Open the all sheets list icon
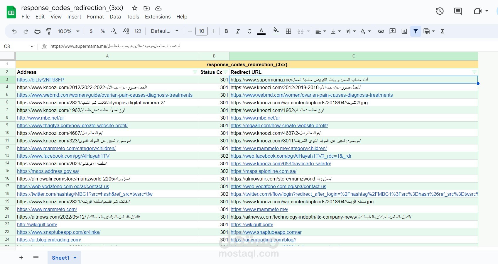This screenshot has height=264, width=498. (x=36, y=258)
